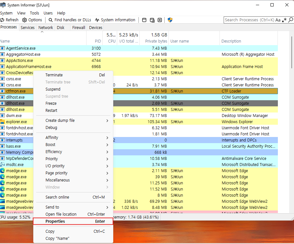Open Options gear icon
This screenshot has height=244, width=294.
[25, 20]
